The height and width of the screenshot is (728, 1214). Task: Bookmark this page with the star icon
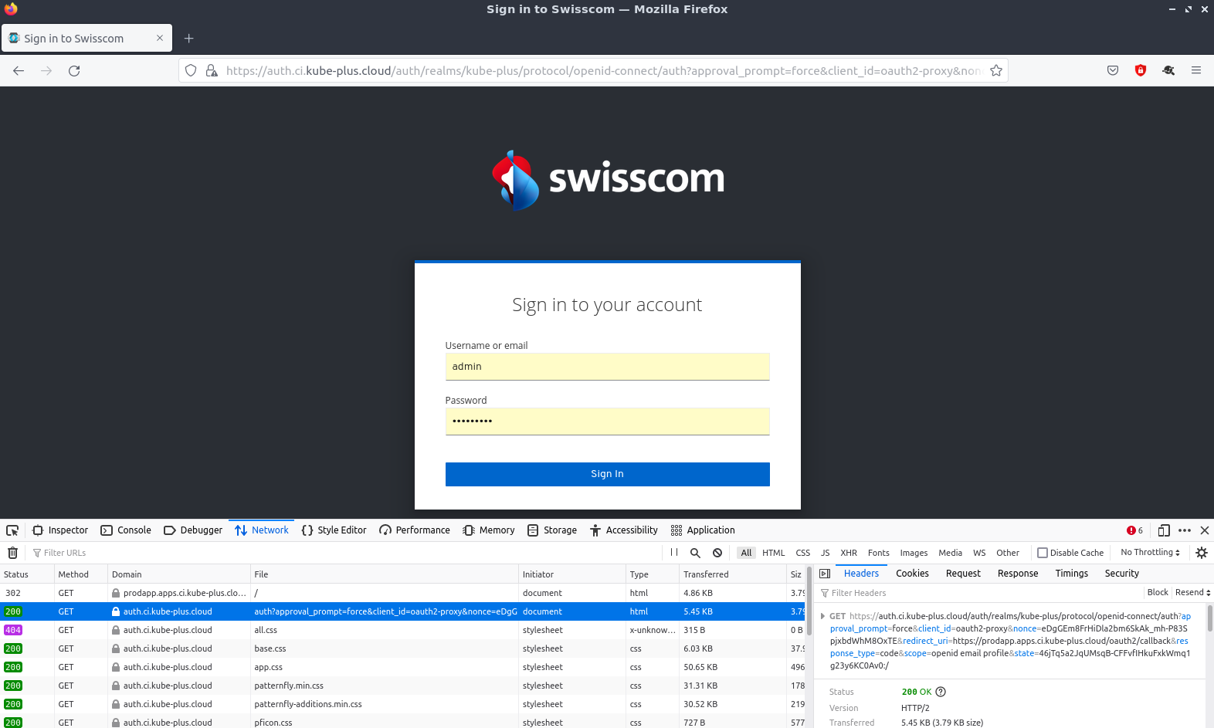tap(996, 71)
